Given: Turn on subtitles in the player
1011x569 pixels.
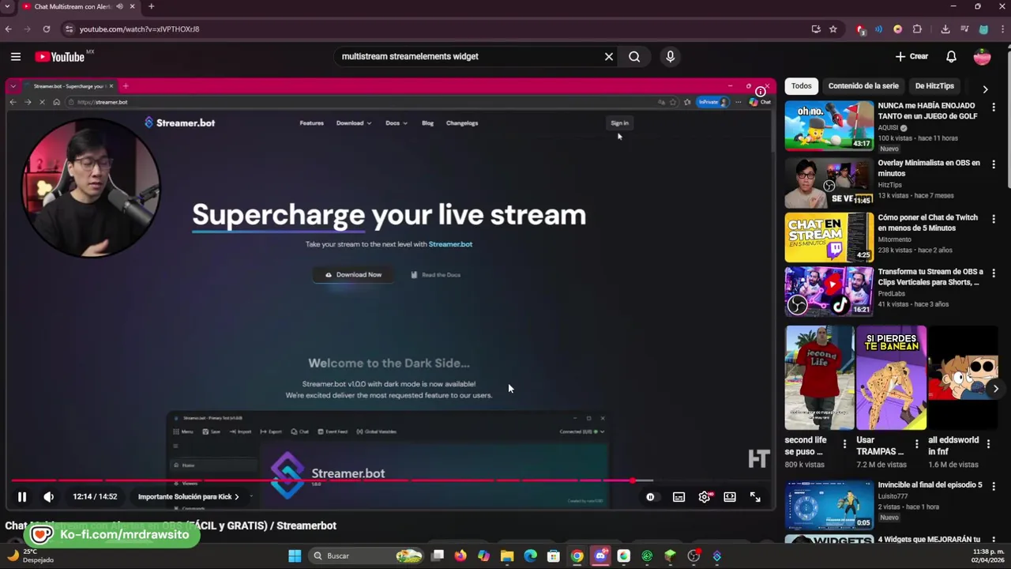Looking at the screenshot, I should [678, 497].
